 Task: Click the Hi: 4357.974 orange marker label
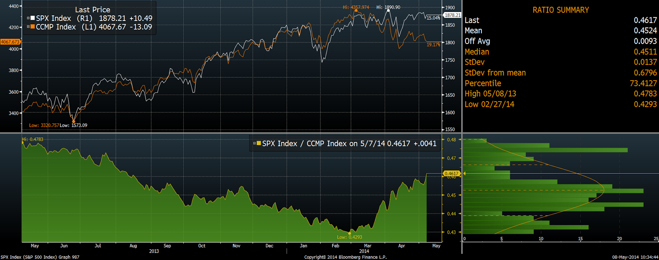pyautogui.click(x=356, y=7)
